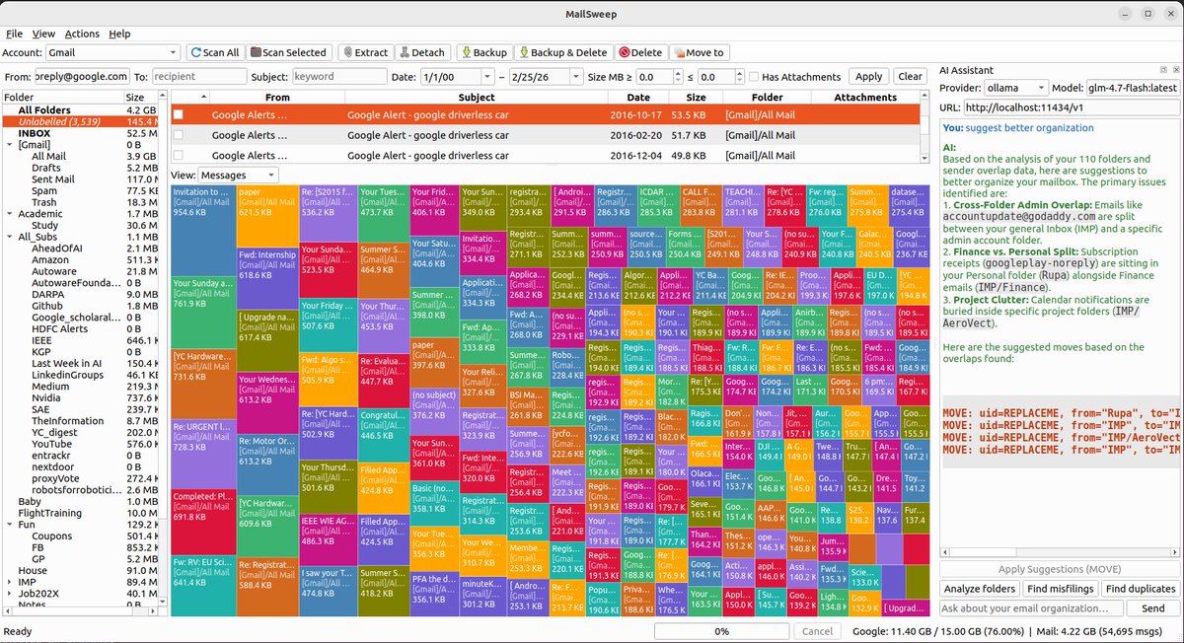Screen dimensions: 1184x643
Task: Click the Cancel button in status bar
Action: click(817, 631)
